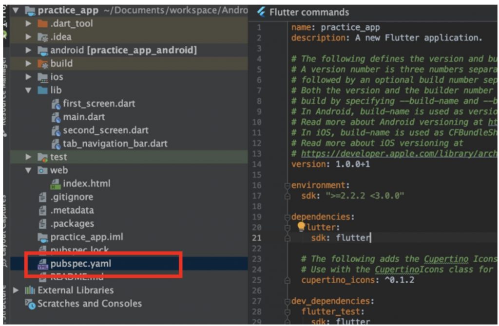Expand the .dart_tool folder
This screenshot has width=499, height=326.
(29, 24)
